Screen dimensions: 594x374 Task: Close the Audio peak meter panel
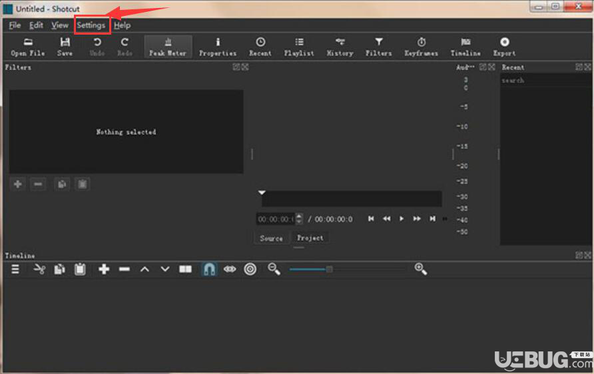point(491,67)
